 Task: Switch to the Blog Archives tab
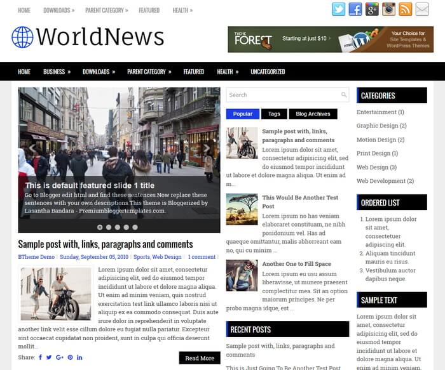[x=313, y=114]
